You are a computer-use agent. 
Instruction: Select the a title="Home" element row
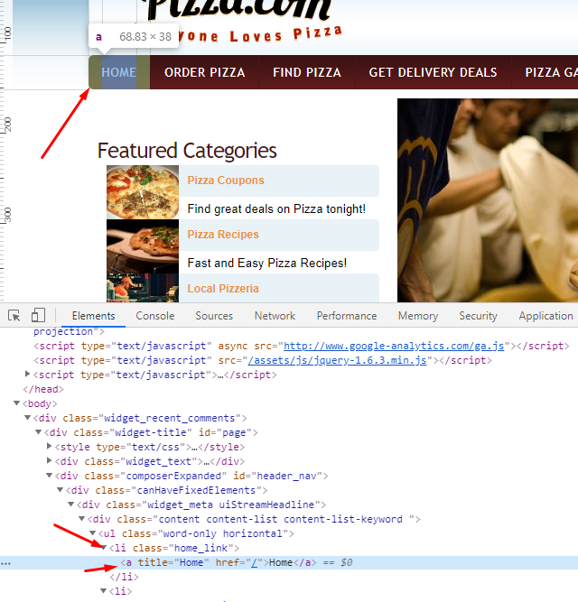coord(289,562)
